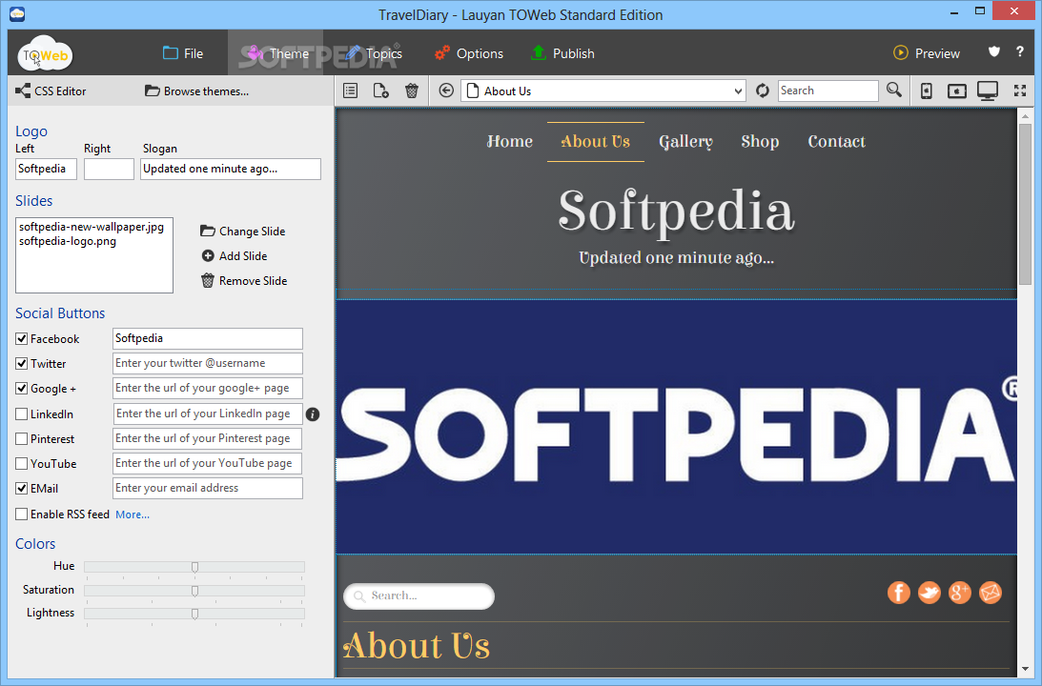The width and height of the screenshot is (1042, 686).
Task: Uncheck the Facebook checkbox
Action: coord(21,338)
